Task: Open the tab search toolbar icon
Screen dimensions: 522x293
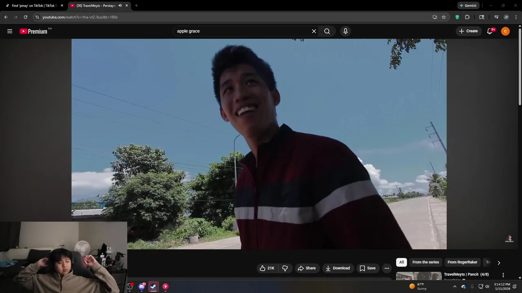Action: pyautogui.click(x=482, y=17)
